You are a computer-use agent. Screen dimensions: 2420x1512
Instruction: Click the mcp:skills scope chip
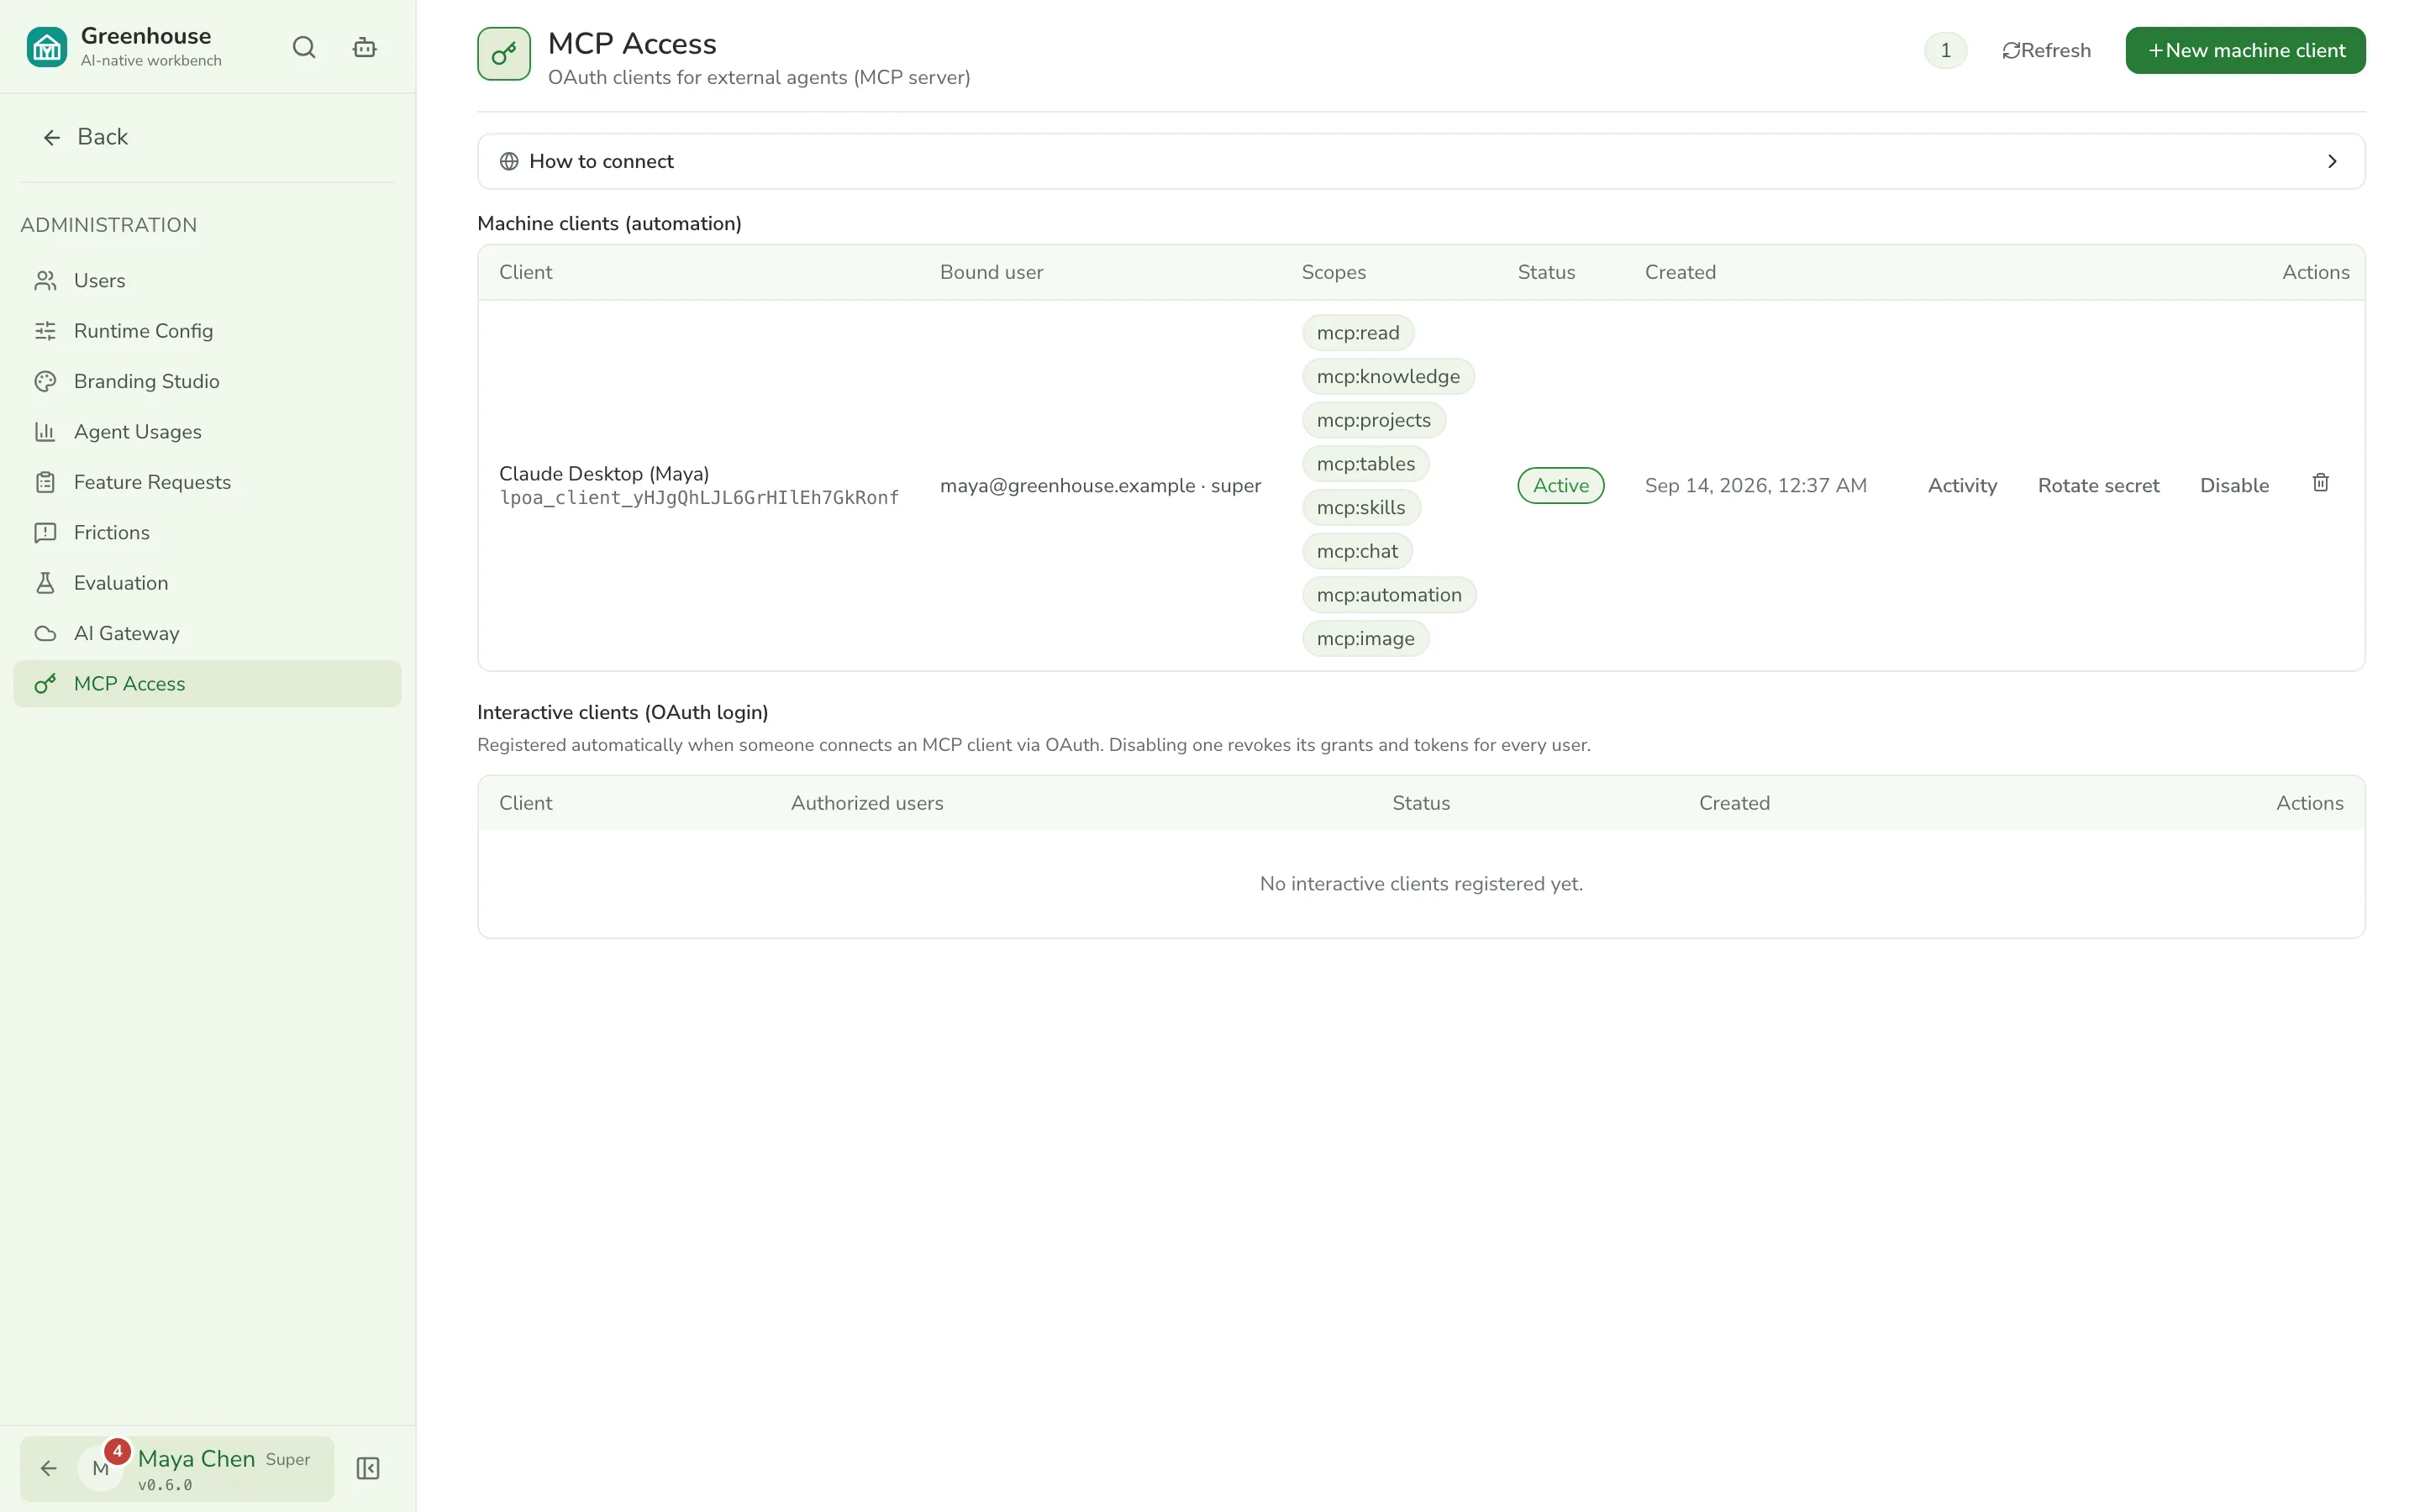click(x=1361, y=508)
